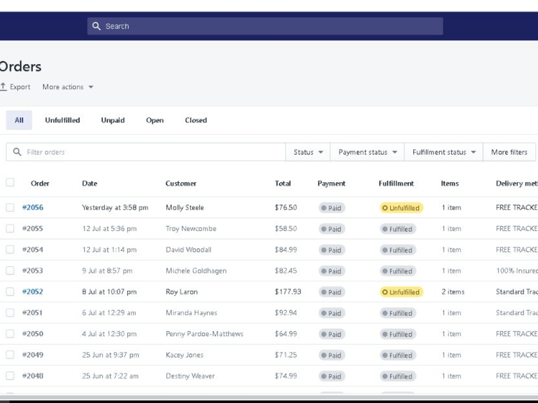Toggle the select-all orders checkbox
The height and width of the screenshot is (403, 538).
pos(10,182)
